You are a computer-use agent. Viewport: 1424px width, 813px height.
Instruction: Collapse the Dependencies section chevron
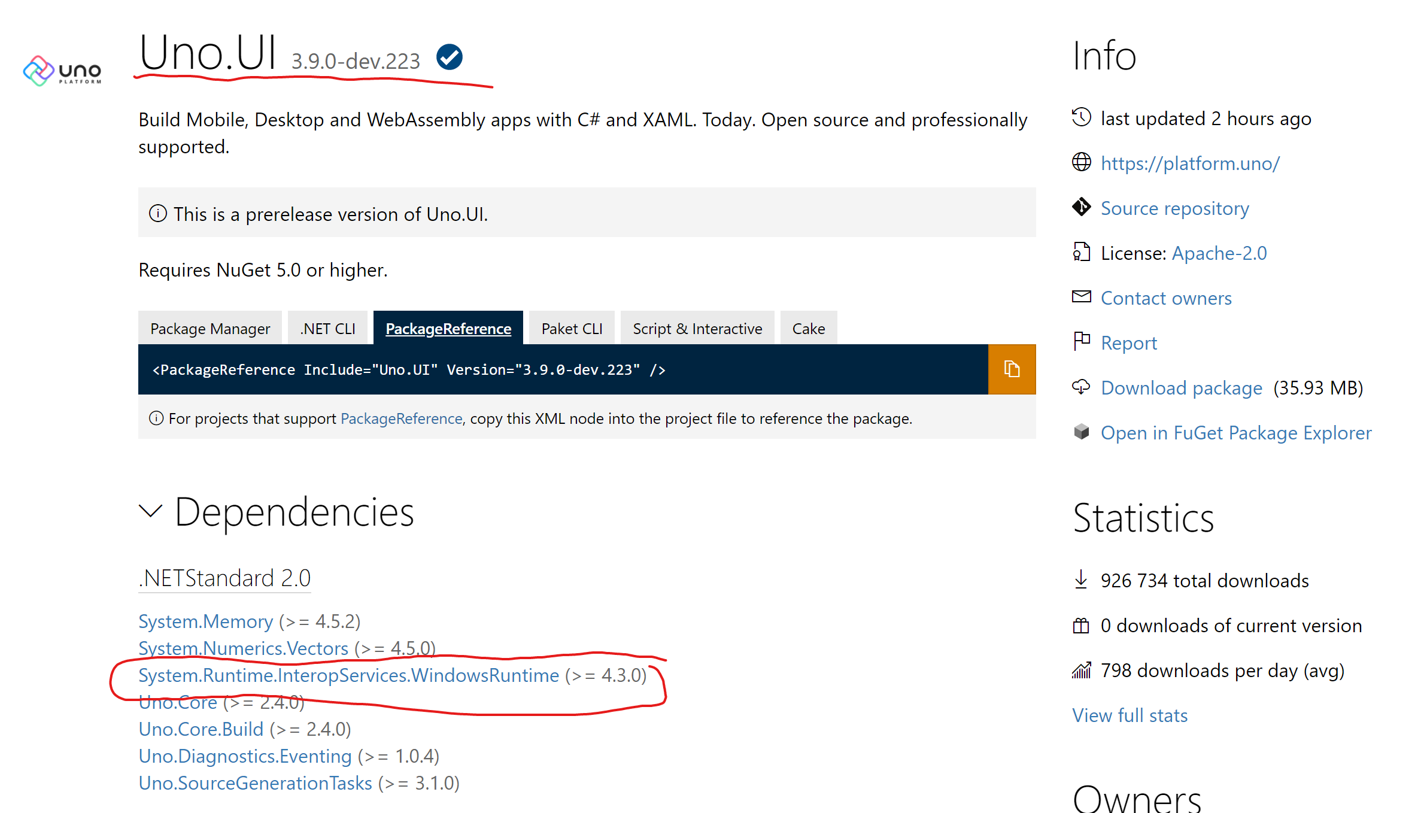coord(150,512)
